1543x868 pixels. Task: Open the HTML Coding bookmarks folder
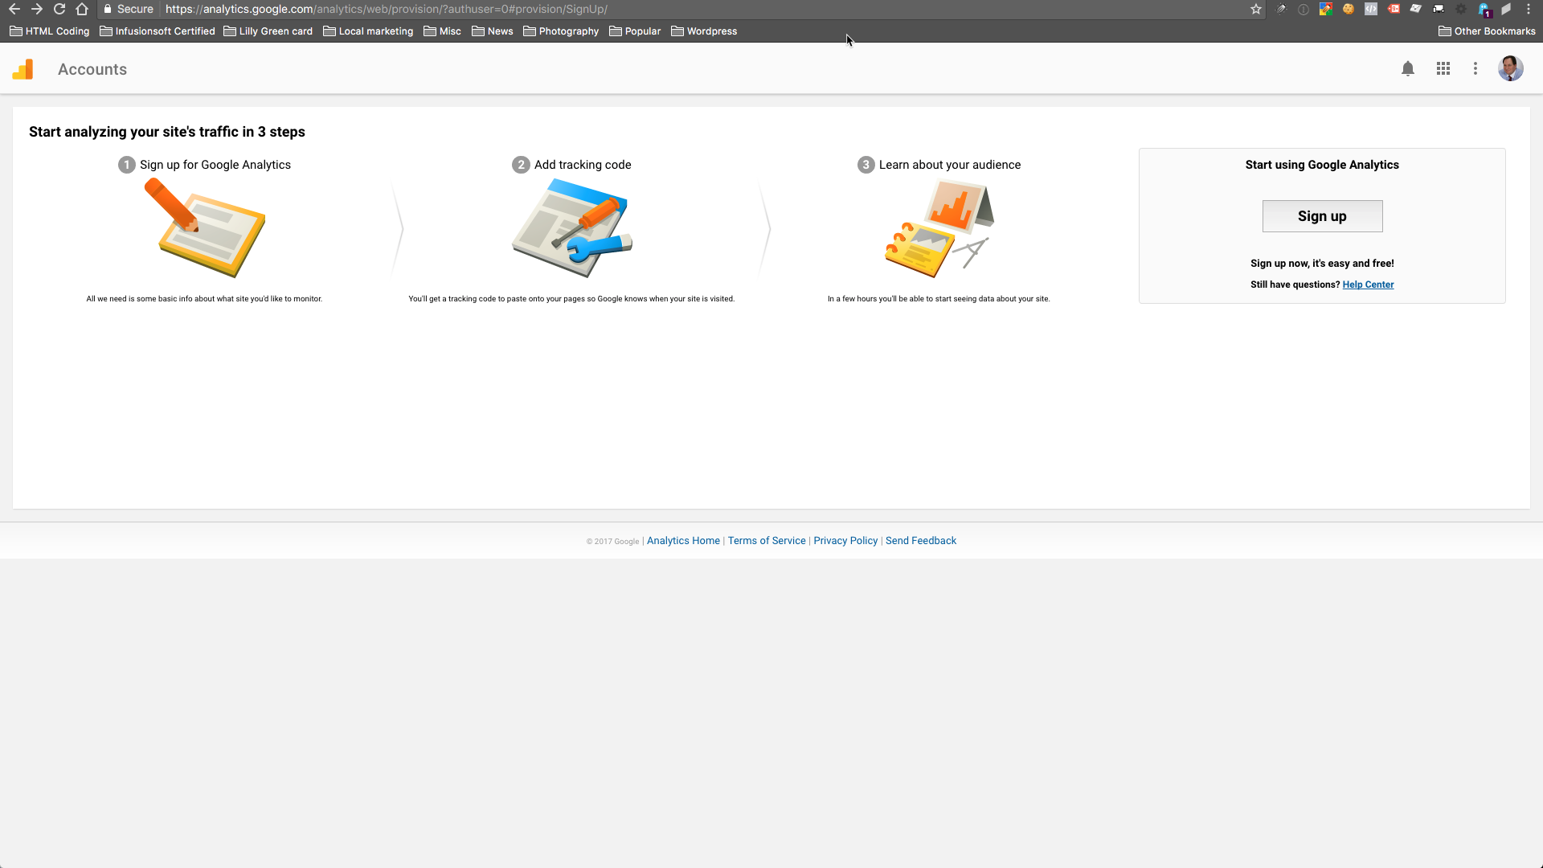(x=50, y=31)
